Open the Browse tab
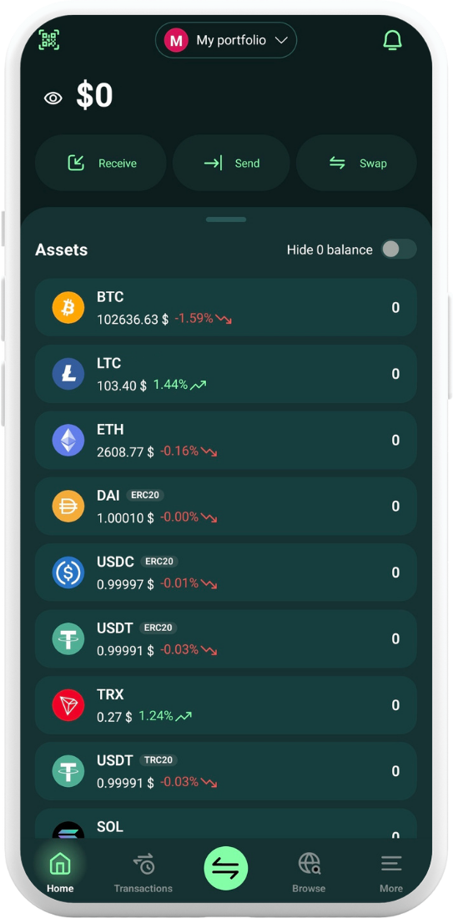 (309, 872)
